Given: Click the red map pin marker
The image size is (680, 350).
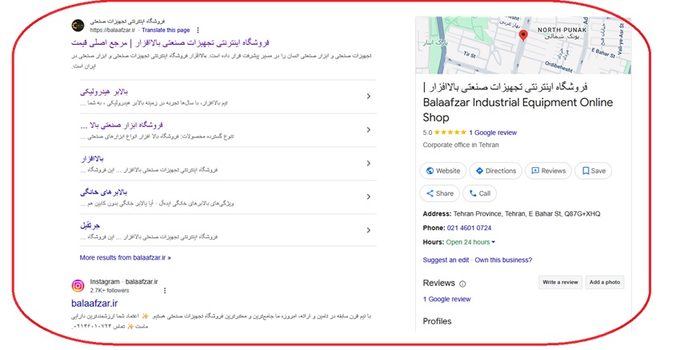Looking at the screenshot, I should point(523,35).
